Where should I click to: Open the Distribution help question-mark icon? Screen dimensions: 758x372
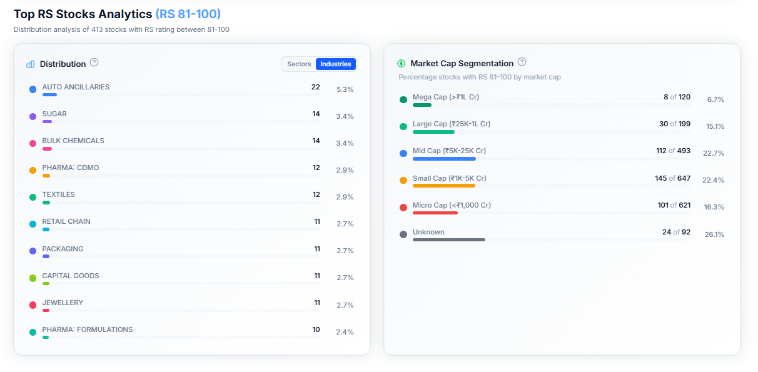click(94, 63)
